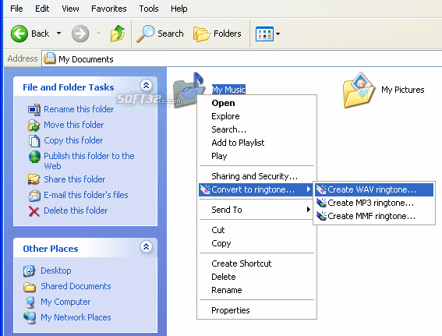Choose Open in the context menu
The width and height of the screenshot is (442, 336).
pyautogui.click(x=256, y=103)
